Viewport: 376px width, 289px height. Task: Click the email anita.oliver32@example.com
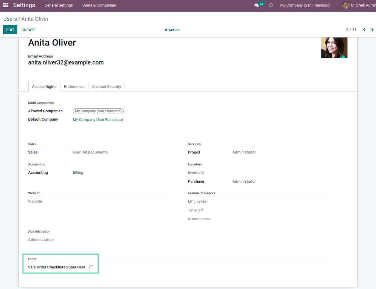click(x=66, y=62)
